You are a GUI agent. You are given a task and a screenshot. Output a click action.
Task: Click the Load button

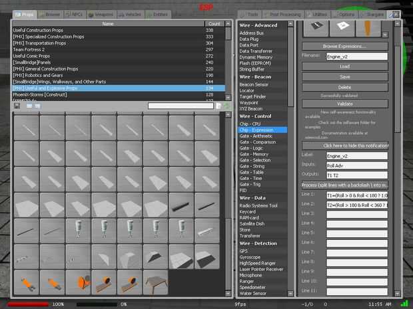click(345, 66)
